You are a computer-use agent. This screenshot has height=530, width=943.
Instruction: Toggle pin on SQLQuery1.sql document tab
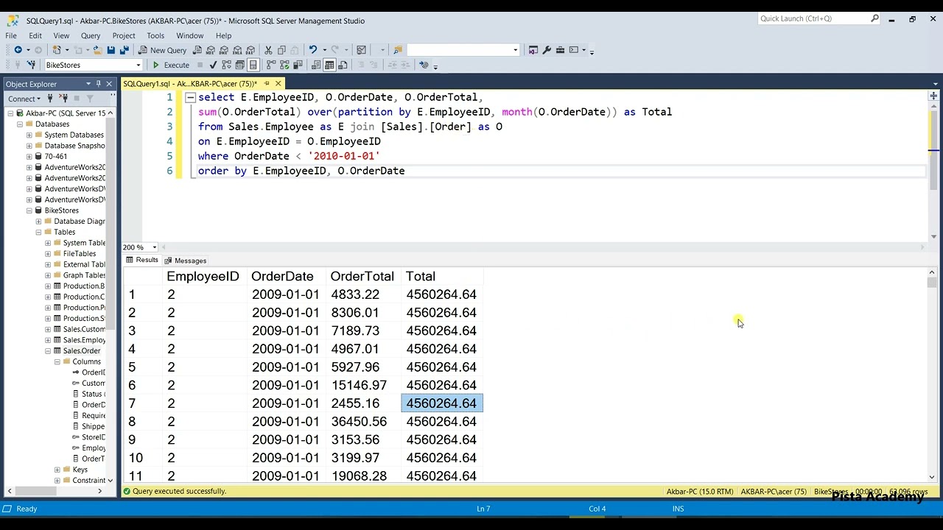click(x=267, y=83)
